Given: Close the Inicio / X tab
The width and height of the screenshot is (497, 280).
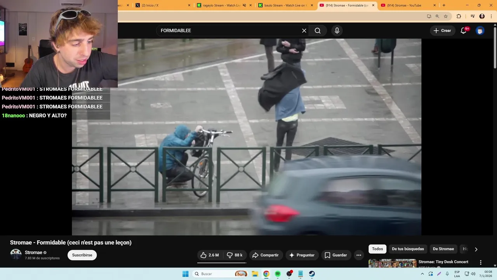Looking at the screenshot, I should click(189, 5).
